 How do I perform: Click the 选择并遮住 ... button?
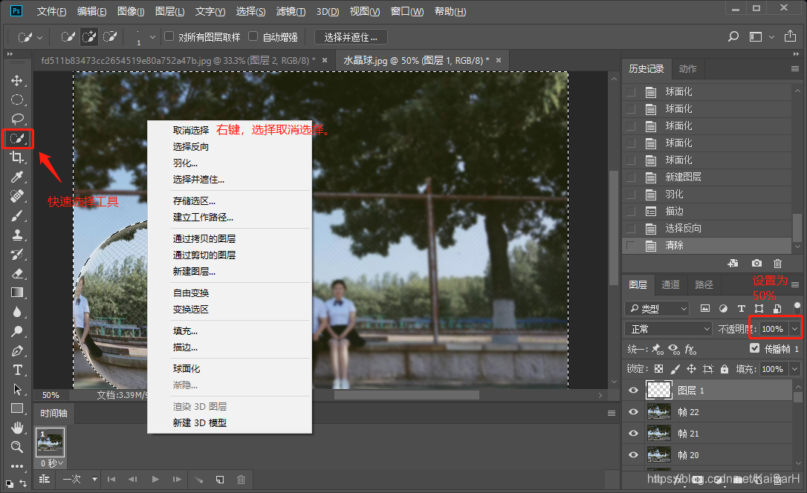(351, 37)
